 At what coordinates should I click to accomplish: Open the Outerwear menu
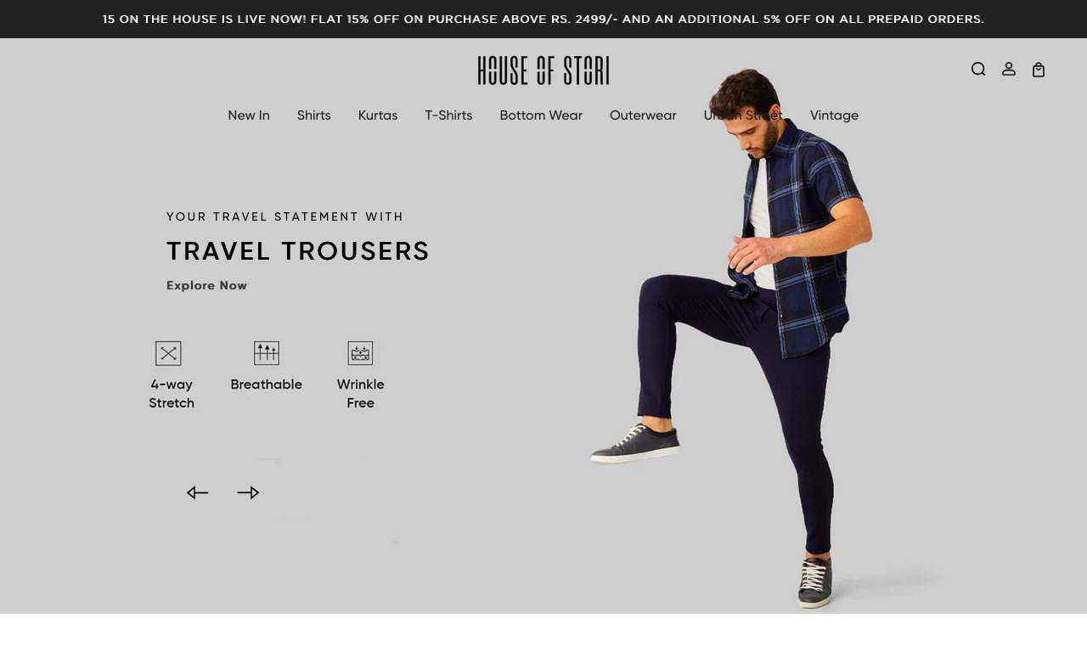(643, 115)
